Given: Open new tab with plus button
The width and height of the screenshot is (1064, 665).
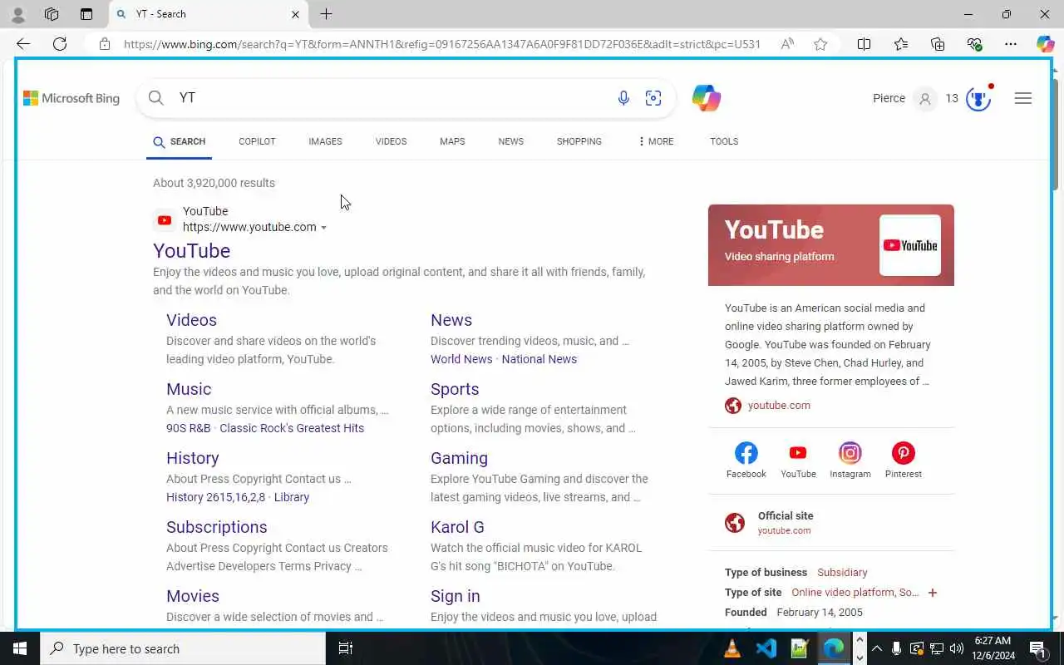Looking at the screenshot, I should tap(327, 14).
